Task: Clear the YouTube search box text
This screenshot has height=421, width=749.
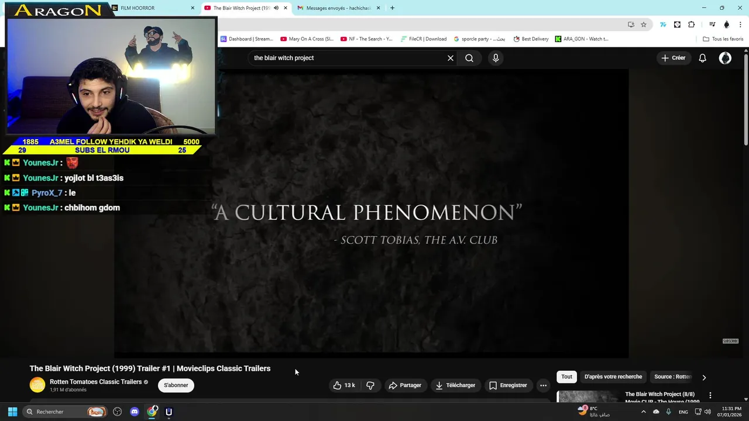Action: [x=451, y=58]
